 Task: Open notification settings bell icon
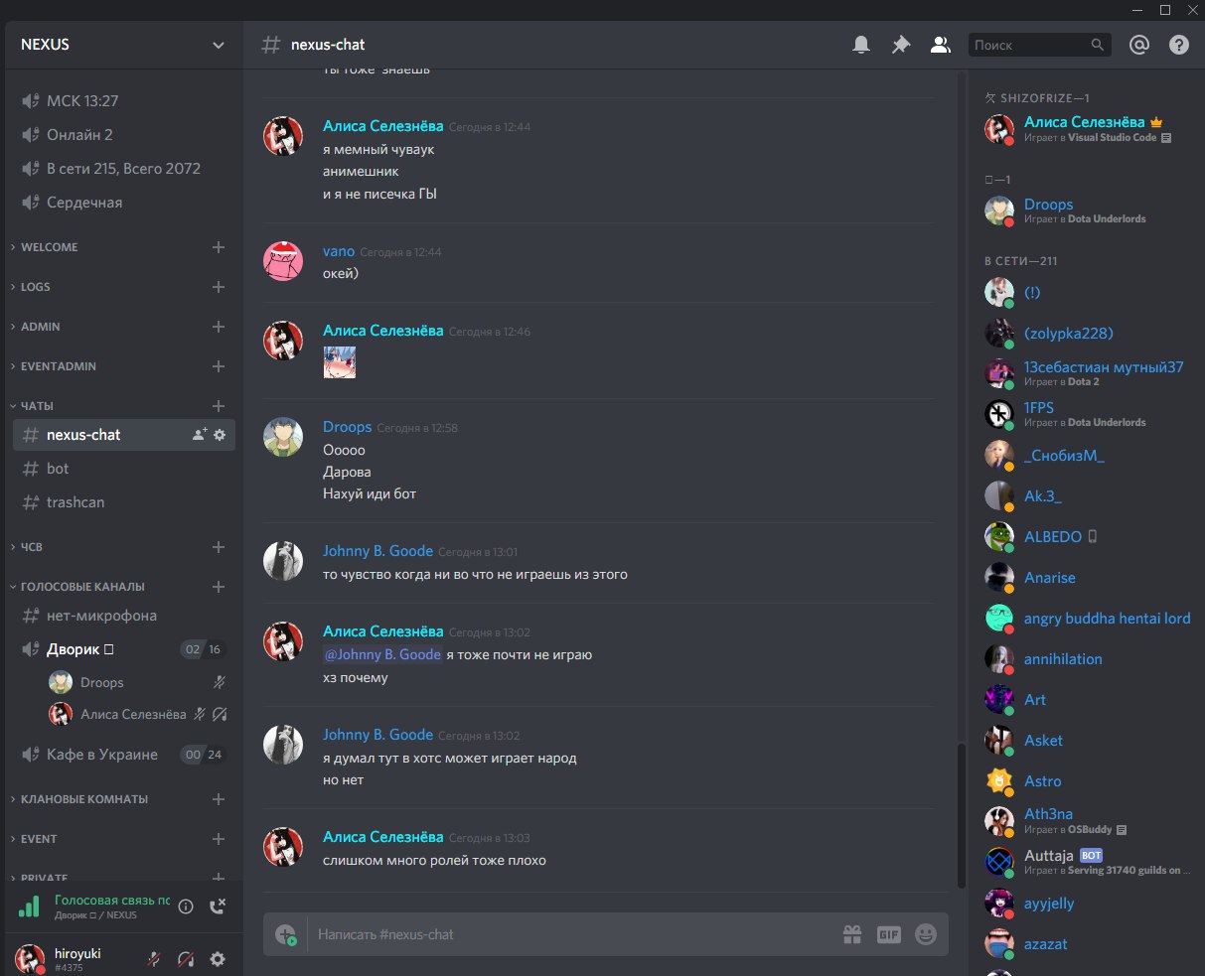[861, 45]
